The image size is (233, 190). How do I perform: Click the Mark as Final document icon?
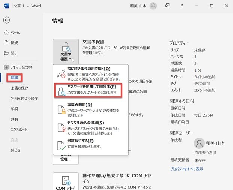61,145
